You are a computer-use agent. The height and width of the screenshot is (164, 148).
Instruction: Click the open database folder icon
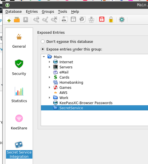coord(17,20)
